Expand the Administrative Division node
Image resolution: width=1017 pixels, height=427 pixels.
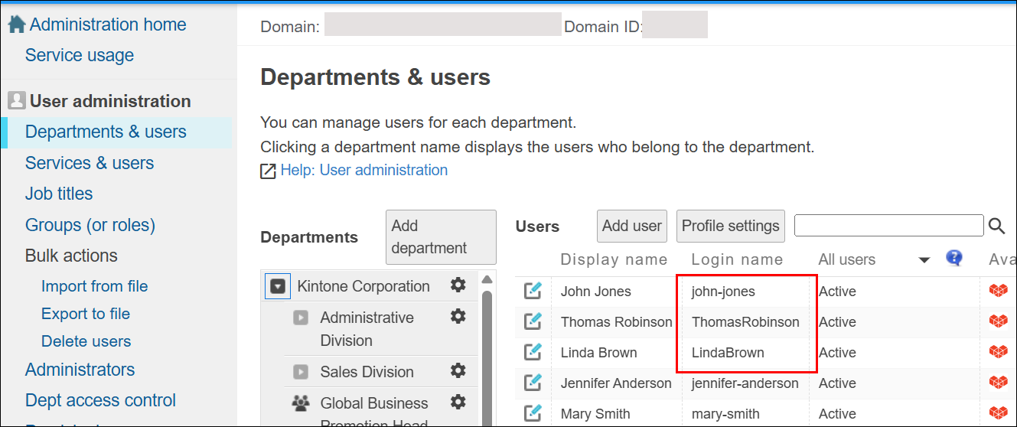301,318
